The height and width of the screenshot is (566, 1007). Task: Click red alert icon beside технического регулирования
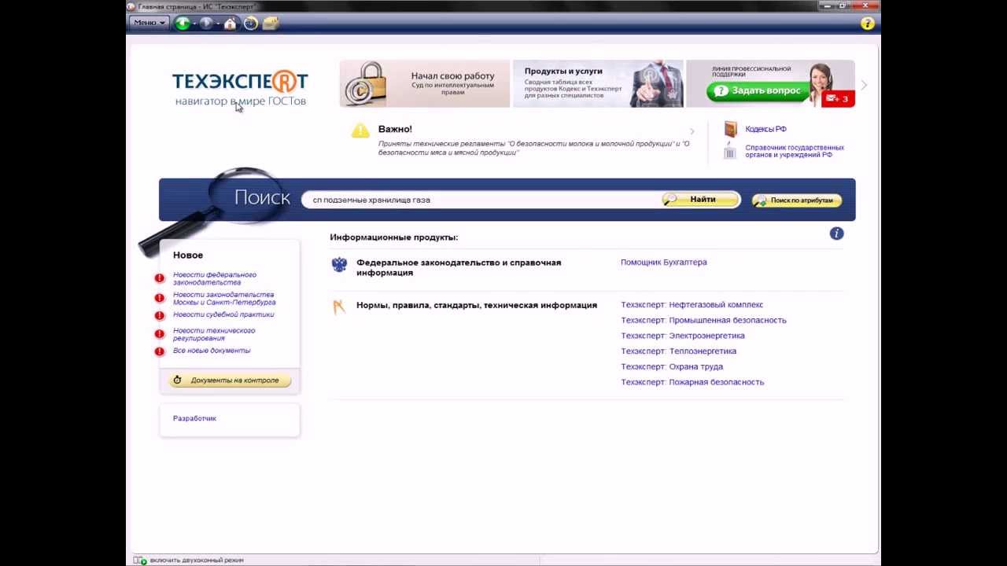pyautogui.click(x=160, y=334)
